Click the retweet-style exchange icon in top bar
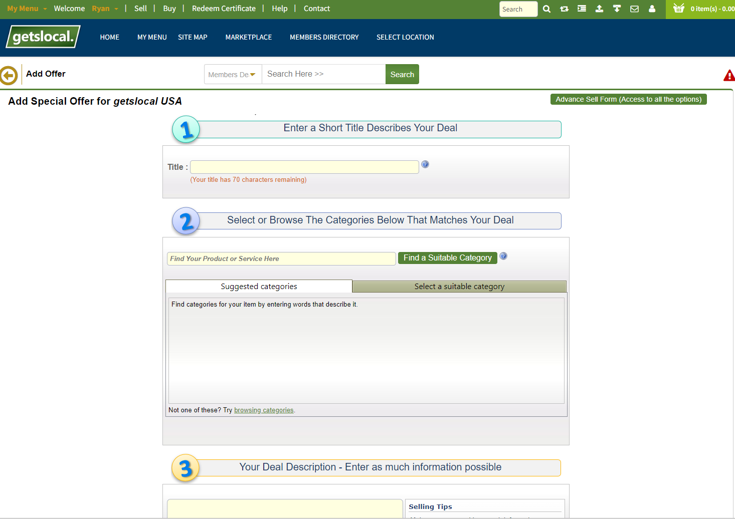This screenshot has height=519, width=735. tap(564, 9)
